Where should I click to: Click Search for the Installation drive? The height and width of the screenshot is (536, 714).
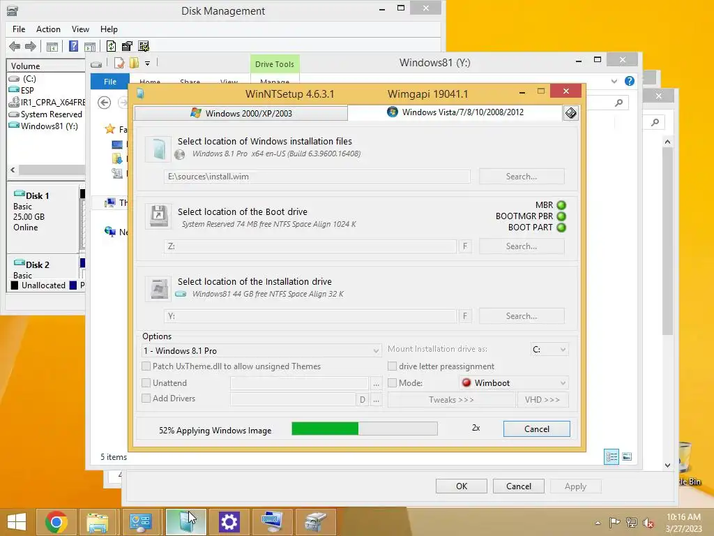click(x=522, y=316)
